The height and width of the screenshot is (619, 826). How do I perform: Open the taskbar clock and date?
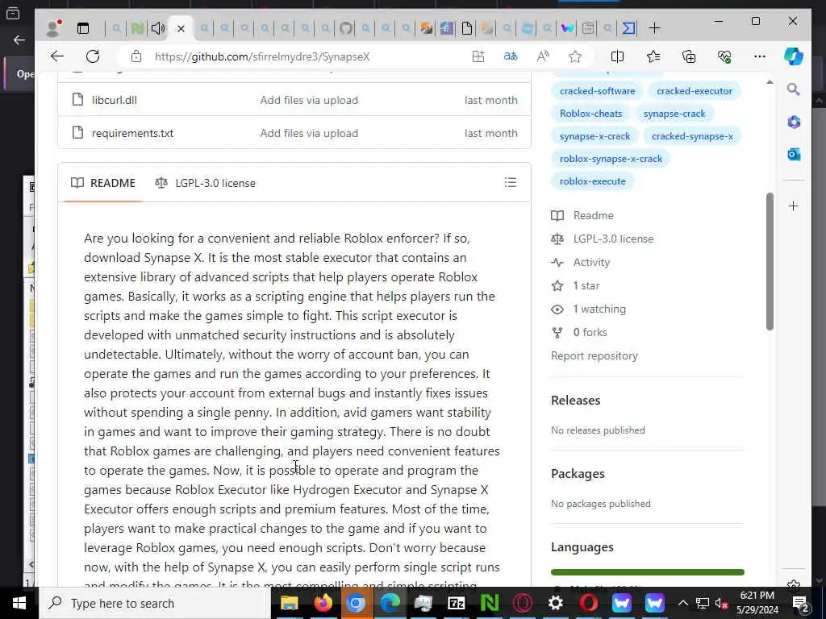tap(757, 603)
